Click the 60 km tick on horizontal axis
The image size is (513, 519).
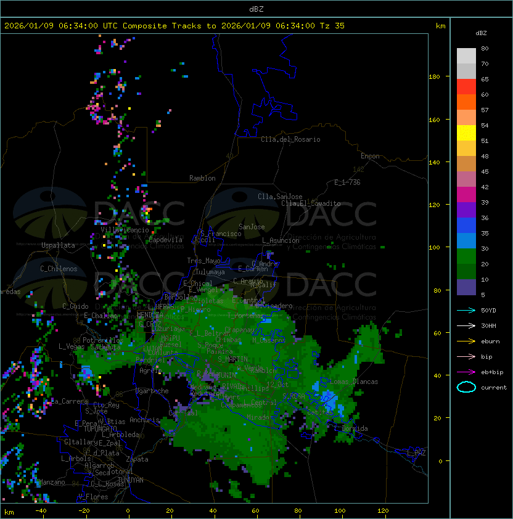(255, 511)
